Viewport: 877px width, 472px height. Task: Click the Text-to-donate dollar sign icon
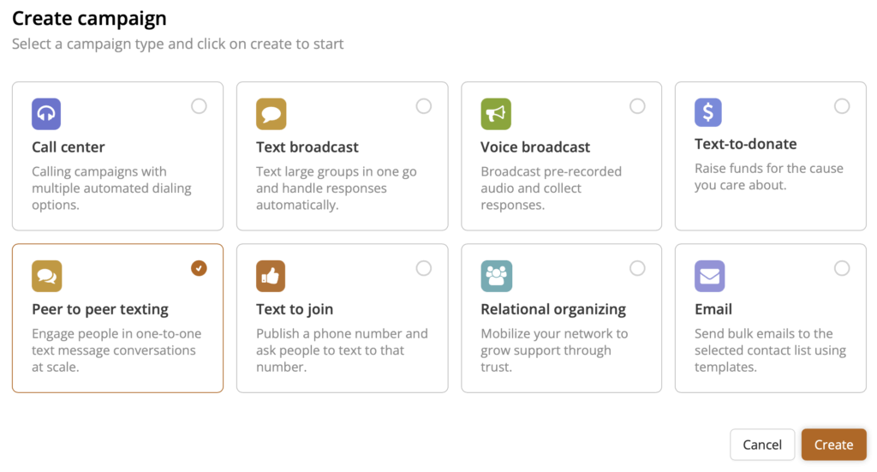tap(708, 112)
